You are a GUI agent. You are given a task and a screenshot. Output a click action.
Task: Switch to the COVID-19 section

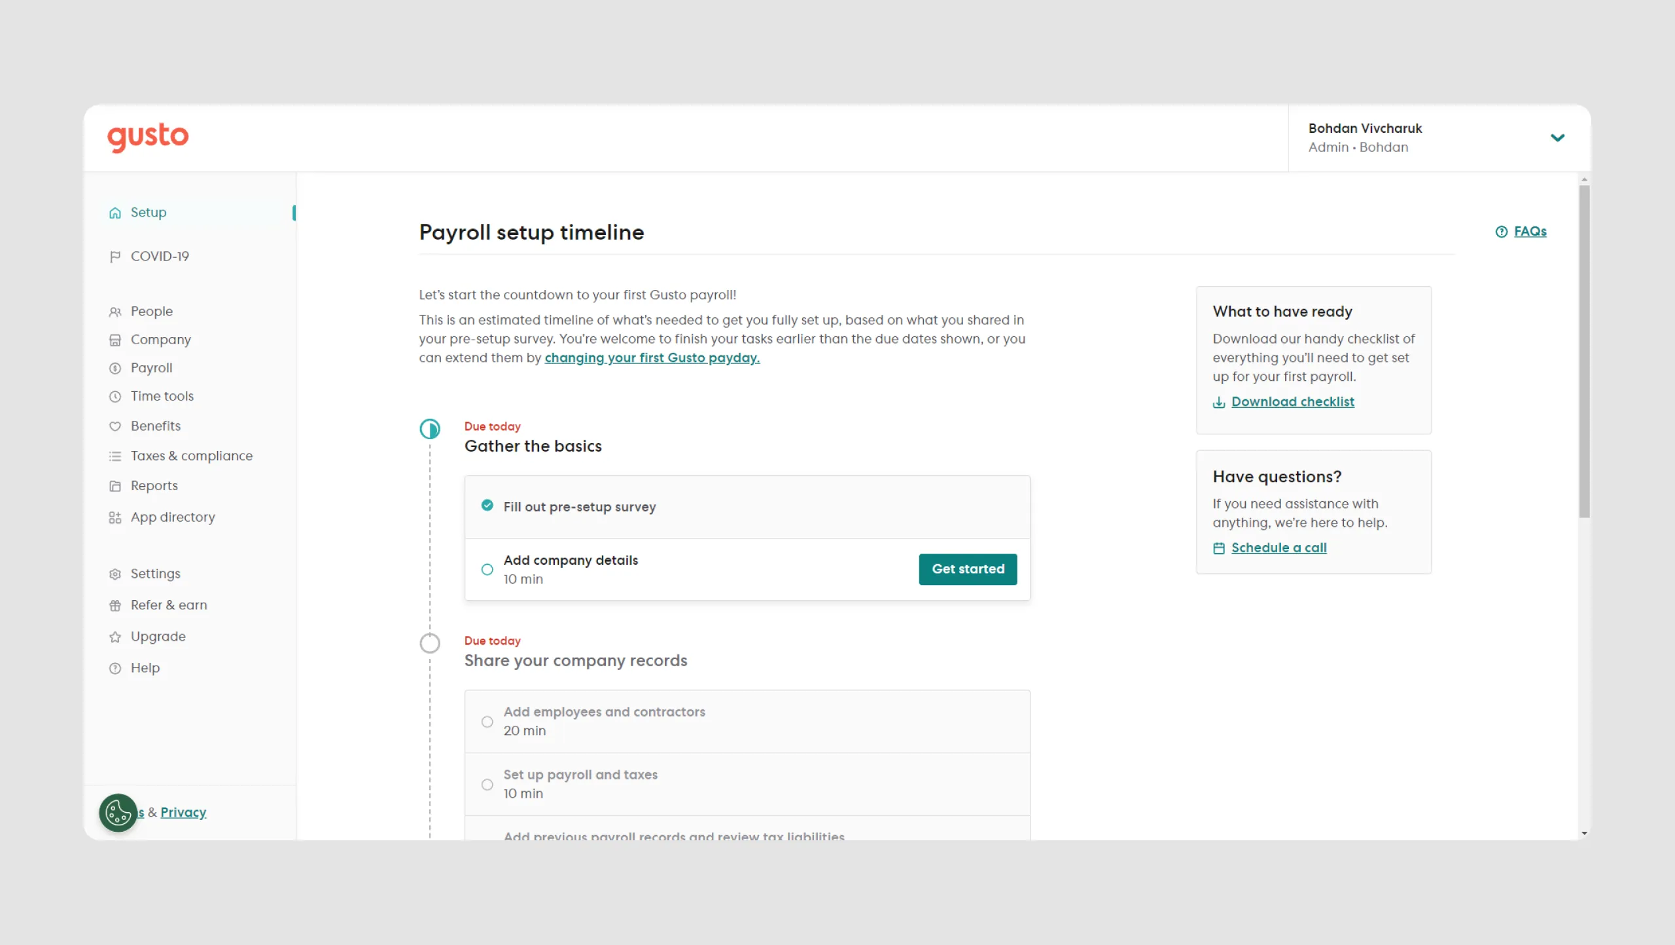(x=159, y=257)
